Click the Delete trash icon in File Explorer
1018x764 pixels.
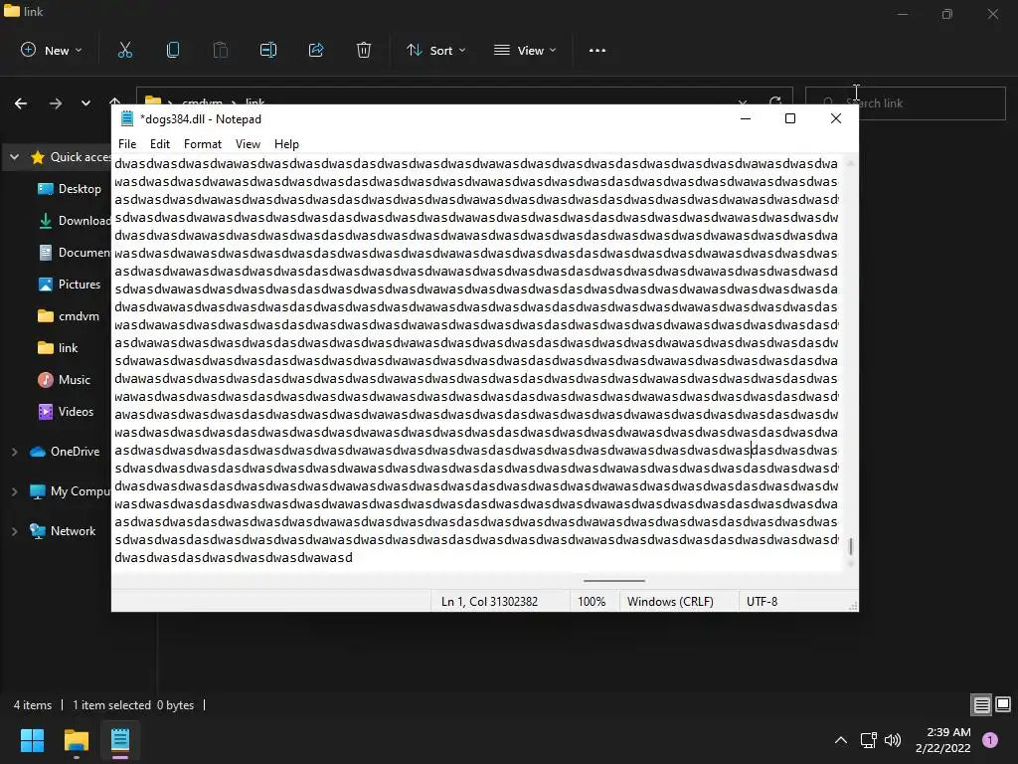(364, 50)
